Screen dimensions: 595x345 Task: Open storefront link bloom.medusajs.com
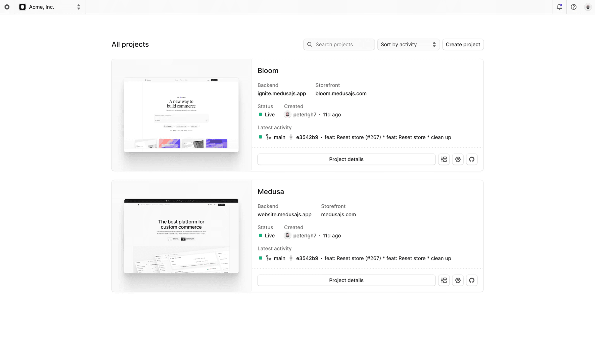pos(341,94)
